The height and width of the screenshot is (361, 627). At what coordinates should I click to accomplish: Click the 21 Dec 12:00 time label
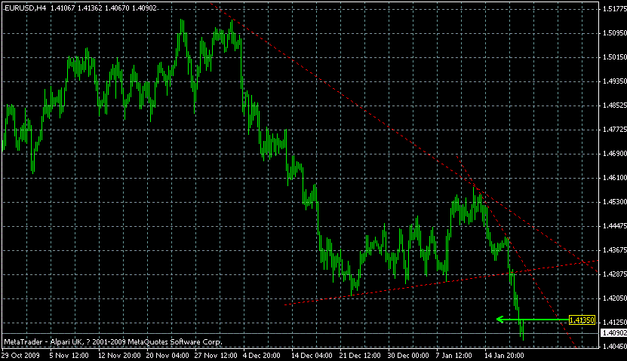tap(361, 355)
